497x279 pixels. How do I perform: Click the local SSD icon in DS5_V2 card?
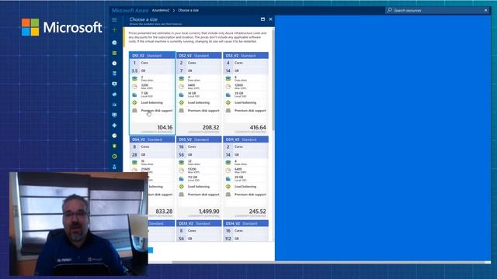tap(182, 179)
